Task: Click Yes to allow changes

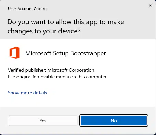Action: (43, 121)
